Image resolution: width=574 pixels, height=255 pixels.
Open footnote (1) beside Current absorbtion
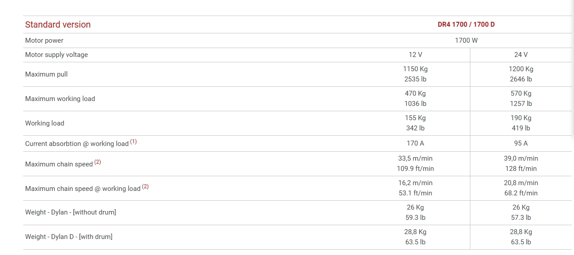[x=133, y=142]
